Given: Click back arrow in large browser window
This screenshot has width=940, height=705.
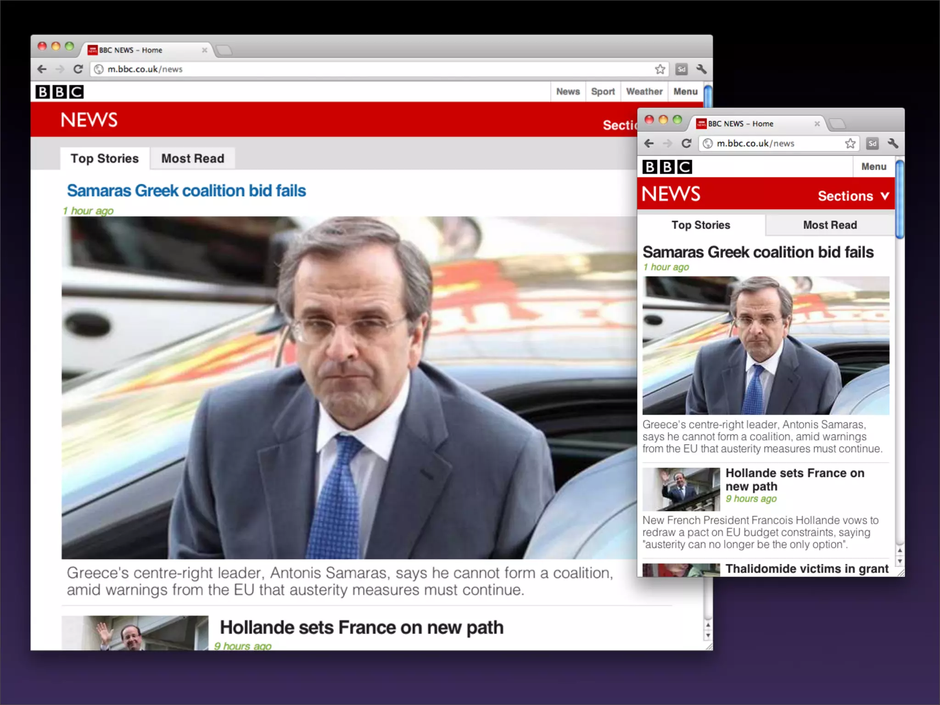Looking at the screenshot, I should tap(42, 69).
